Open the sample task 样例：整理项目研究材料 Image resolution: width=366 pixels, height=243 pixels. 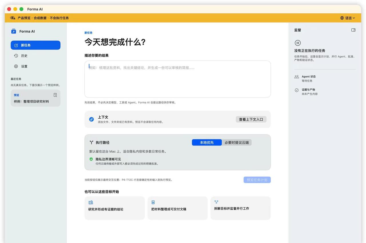(x=35, y=98)
